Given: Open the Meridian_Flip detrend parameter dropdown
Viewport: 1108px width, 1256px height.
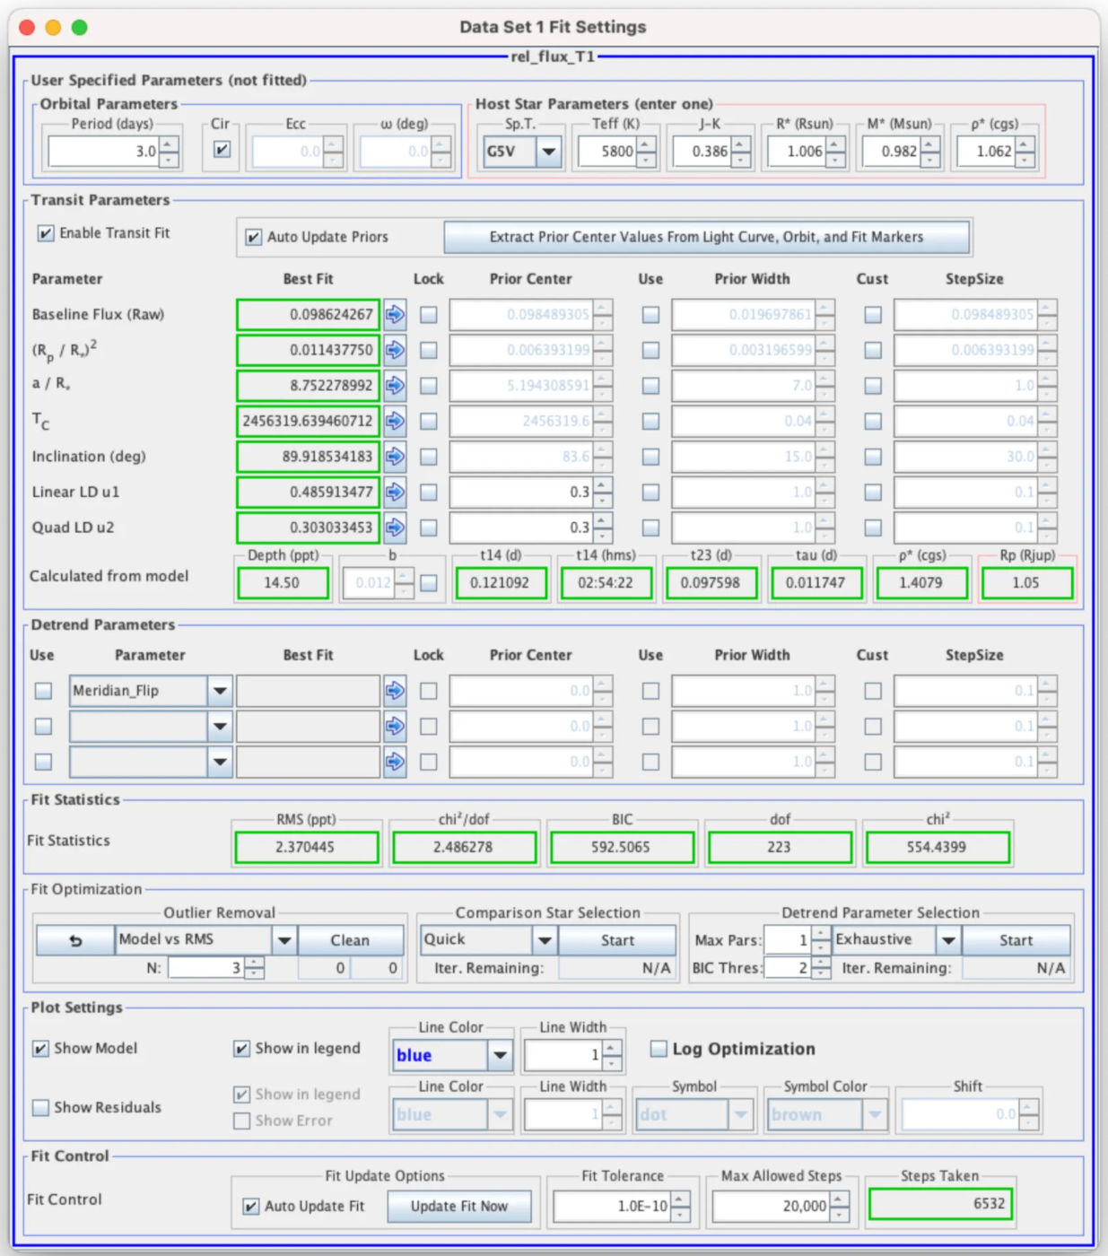Looking at the screenshot, I should tap(219, 691).
